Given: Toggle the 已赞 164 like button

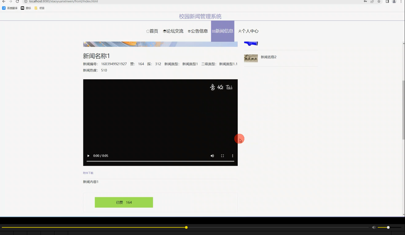Looking at the screenshot, I should coord(124,202).
